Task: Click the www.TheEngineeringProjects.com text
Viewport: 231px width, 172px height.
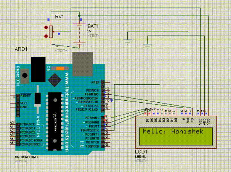Action: click(67, 112)
